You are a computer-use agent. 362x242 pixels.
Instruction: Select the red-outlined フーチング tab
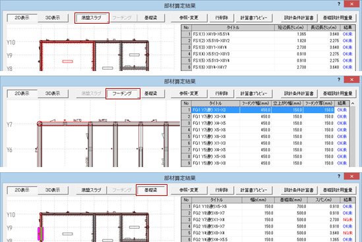123,94
